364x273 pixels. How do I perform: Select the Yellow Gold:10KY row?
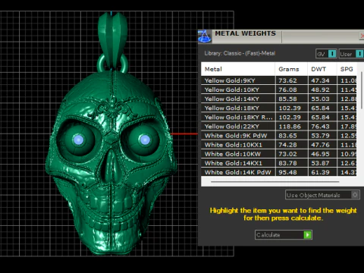point(279,89)
